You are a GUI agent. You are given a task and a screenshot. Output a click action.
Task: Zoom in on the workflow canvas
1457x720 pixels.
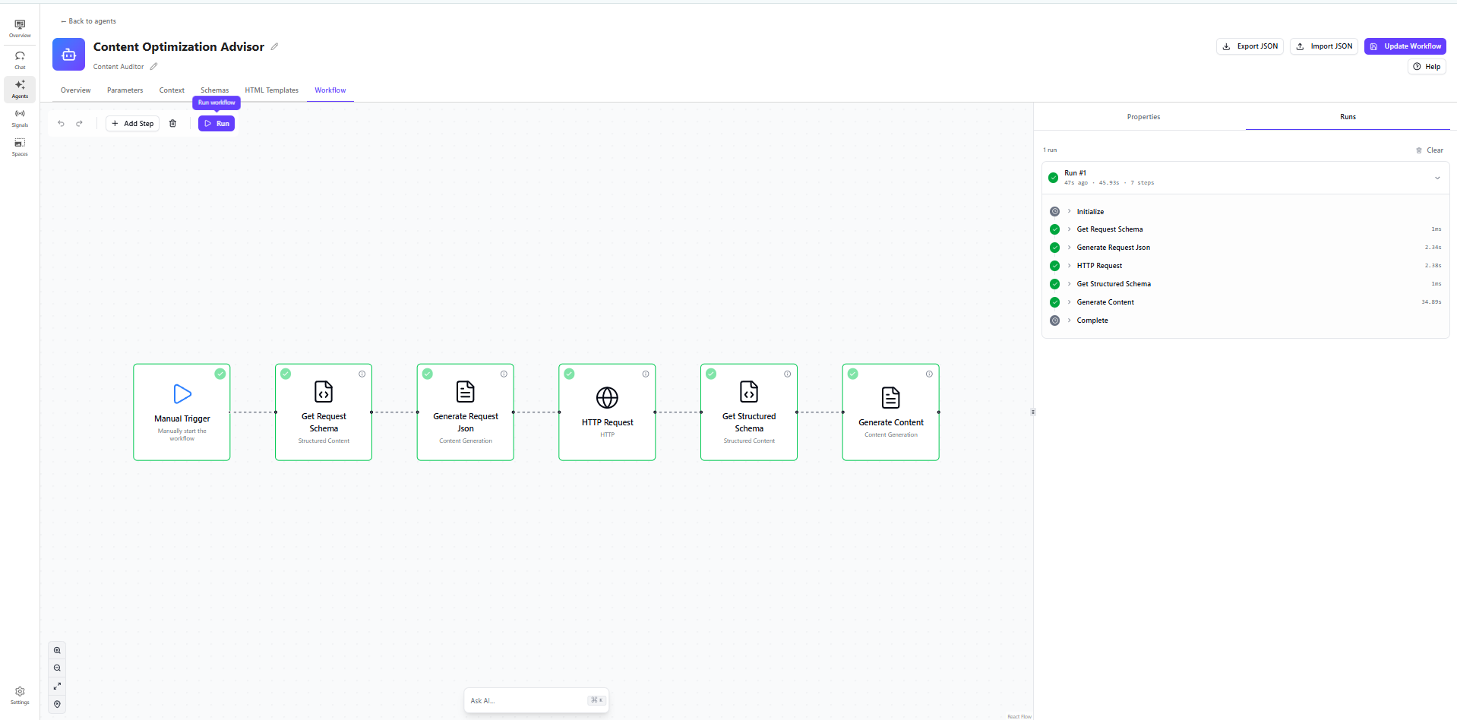click(x=57, y=650)
